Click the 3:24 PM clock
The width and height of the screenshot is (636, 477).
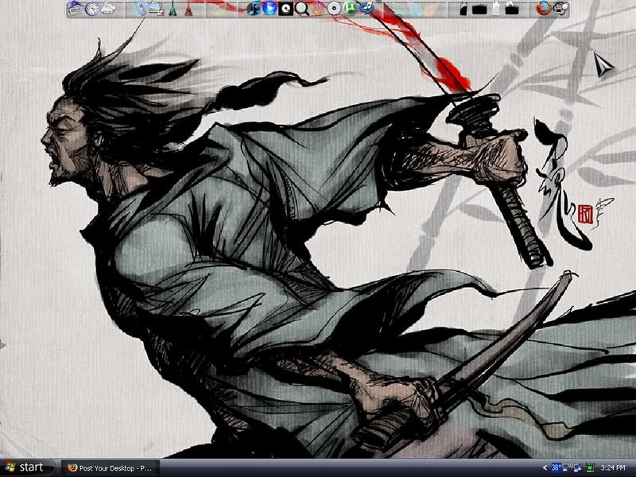(613, 468)
